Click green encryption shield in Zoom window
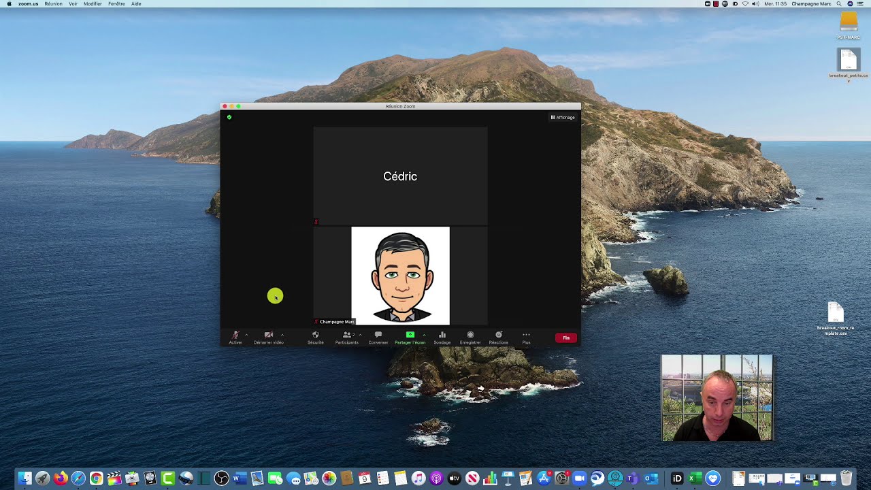The image size is (871, 490). coord(229,117)
